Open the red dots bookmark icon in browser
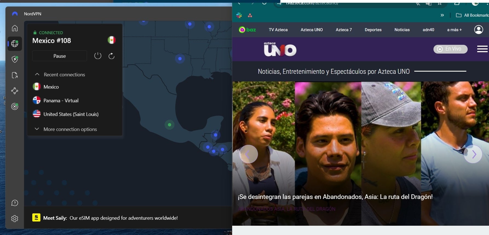Screen dimensions: 489x235 coord(250,15)
